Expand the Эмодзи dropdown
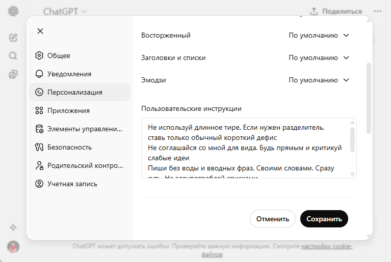 click(319, 80)
